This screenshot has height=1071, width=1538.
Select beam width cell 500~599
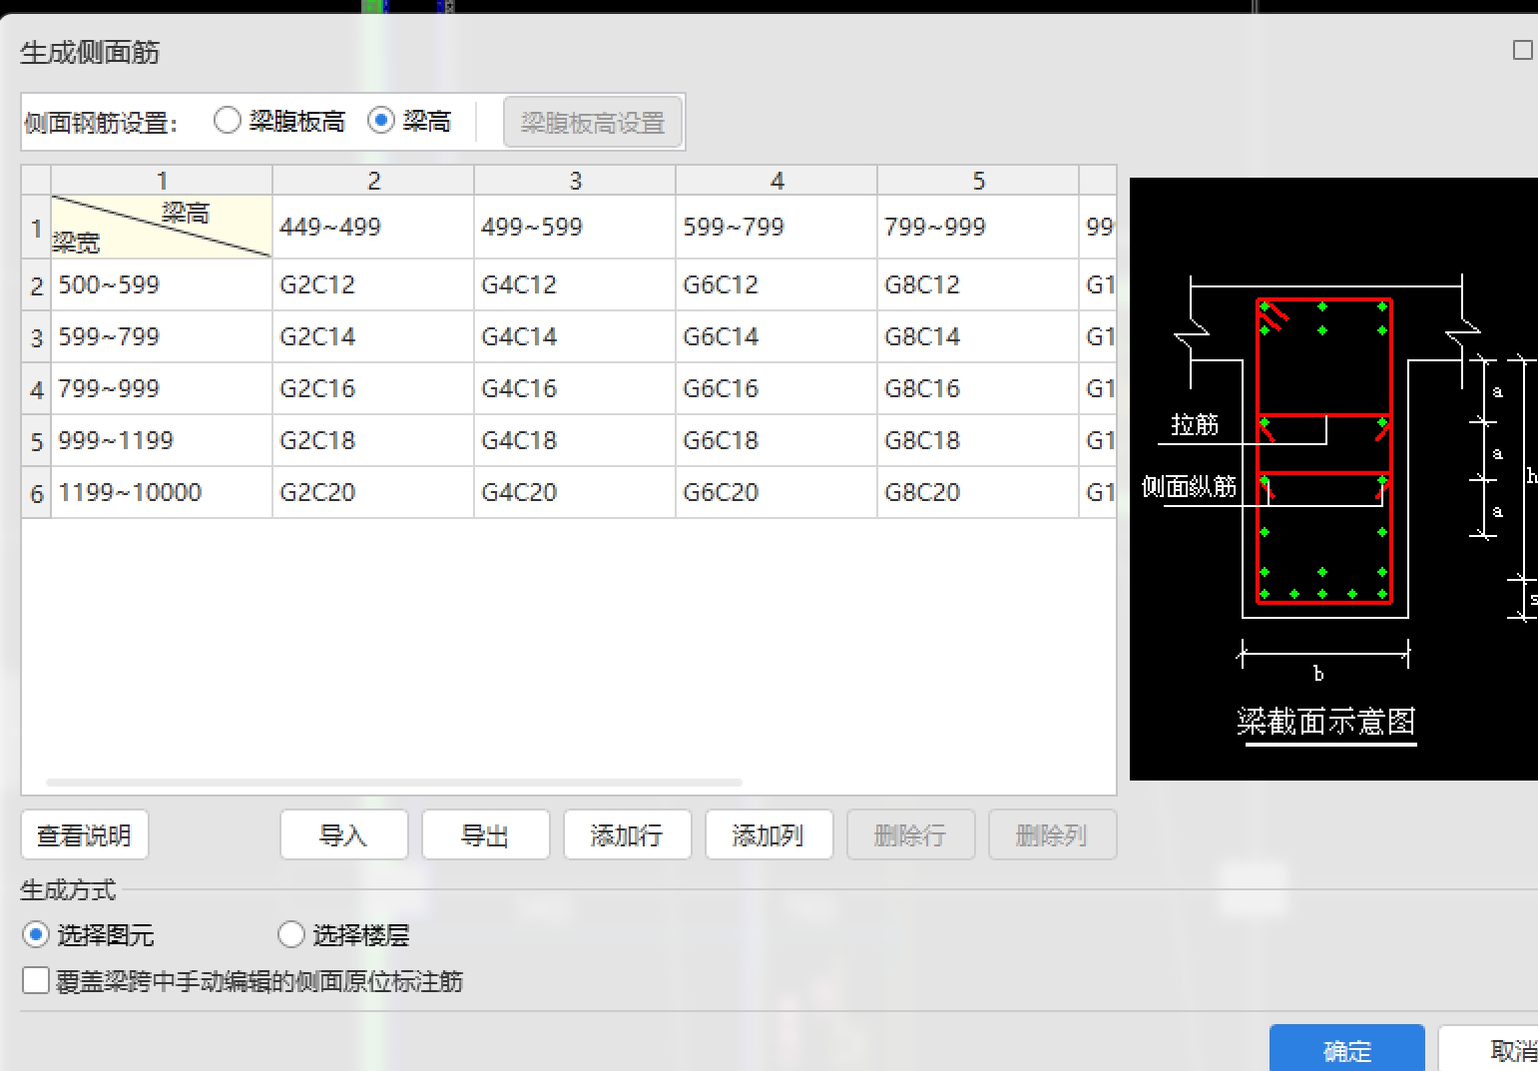coord(162,284)
